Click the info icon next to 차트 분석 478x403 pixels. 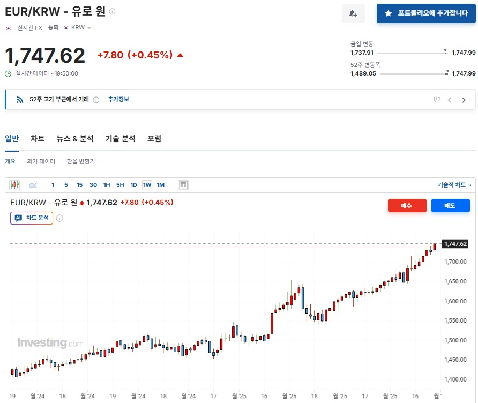[59, 218]
